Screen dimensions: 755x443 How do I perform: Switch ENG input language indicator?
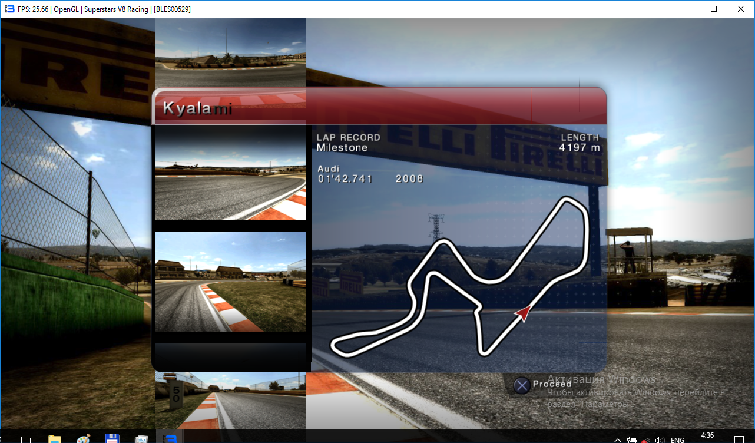pyautogui.click(x=677, y=439)
